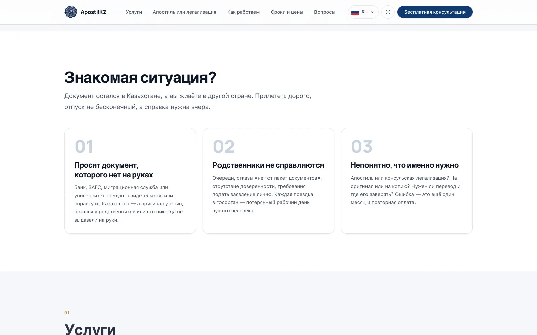The height and width of the screenshot is (335, 537).
Task: Select card titled Просят документ, которого нет на руках
Action: pos(130,181)
